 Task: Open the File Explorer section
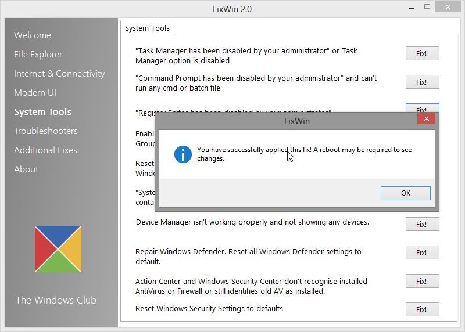click(x=38, y=55)
